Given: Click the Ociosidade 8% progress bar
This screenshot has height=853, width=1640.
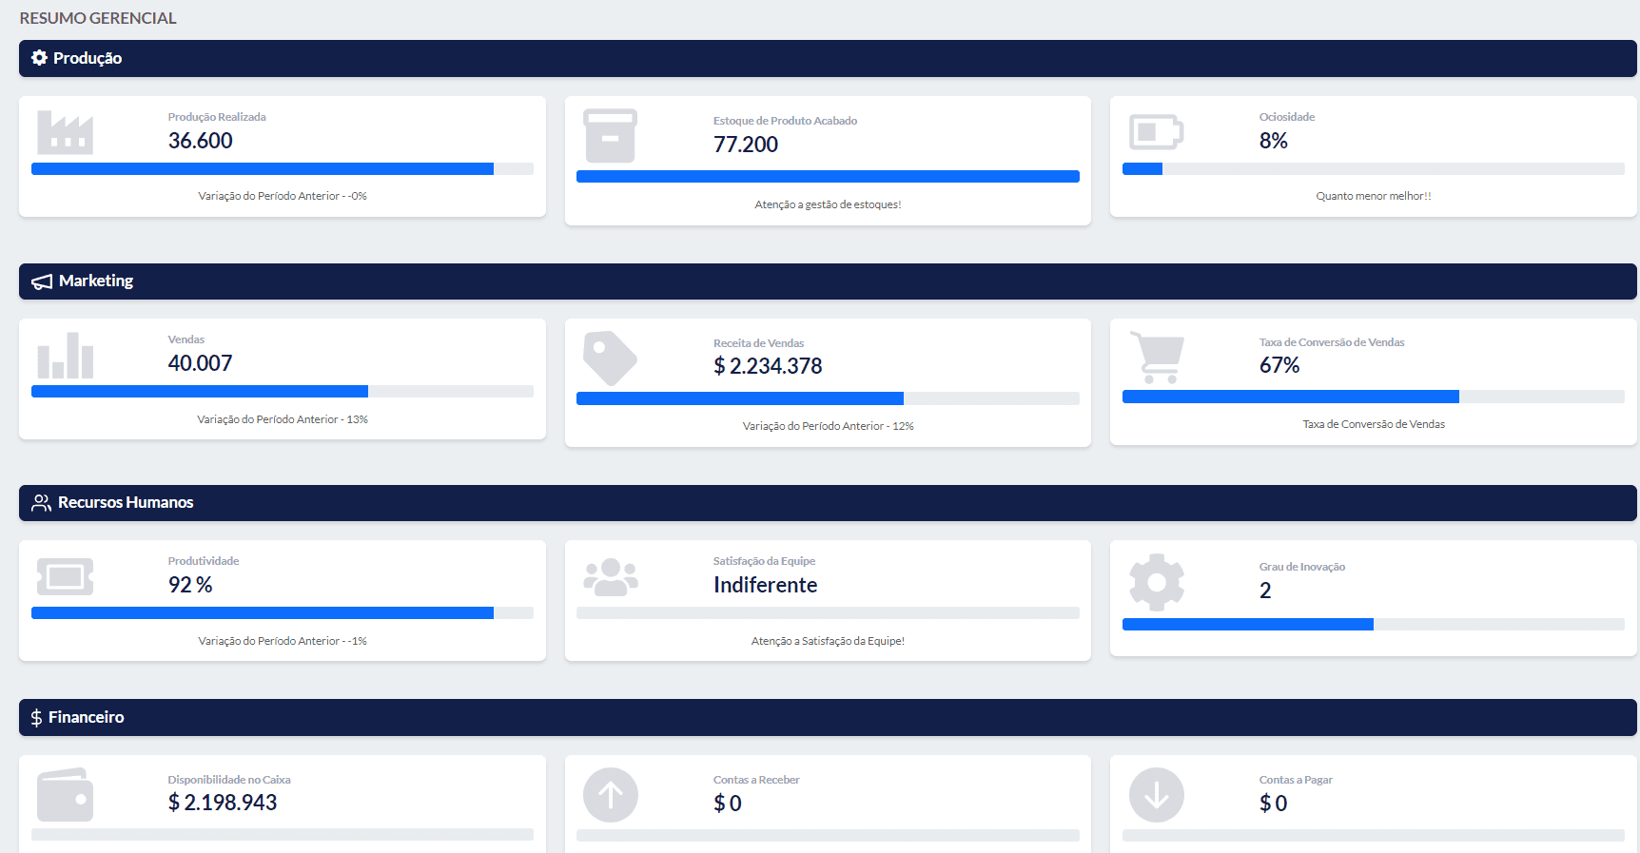Looking at the screenshot, I should pos(1373,169).
